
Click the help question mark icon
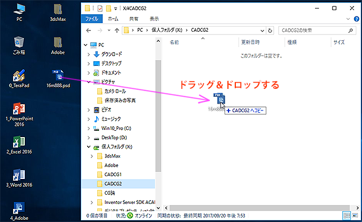pyautogui.click(x=356, y=19)
